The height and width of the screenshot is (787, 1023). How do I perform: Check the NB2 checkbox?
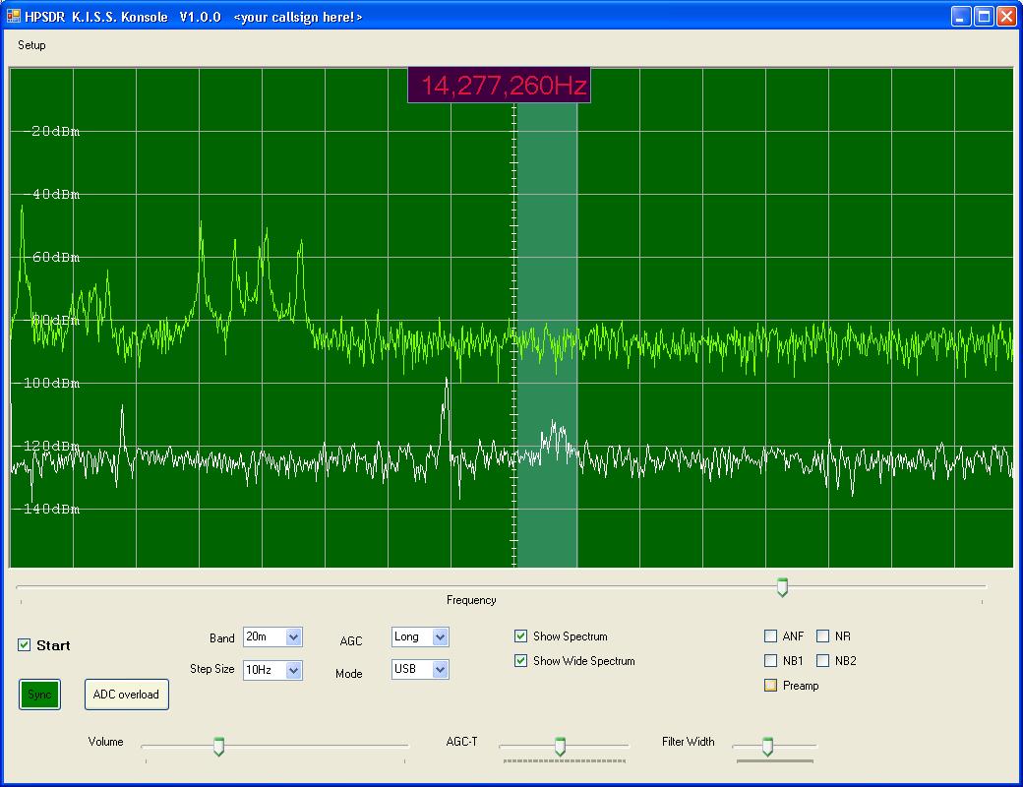point(823,661)
